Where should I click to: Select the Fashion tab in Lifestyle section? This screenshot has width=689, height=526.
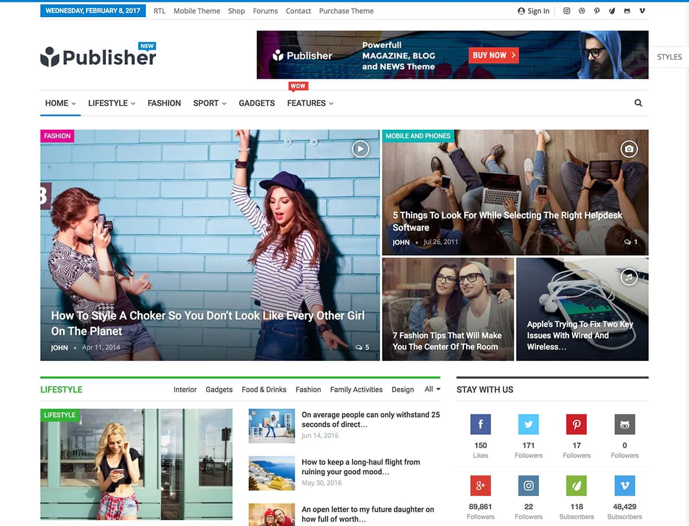pos(308,389)
